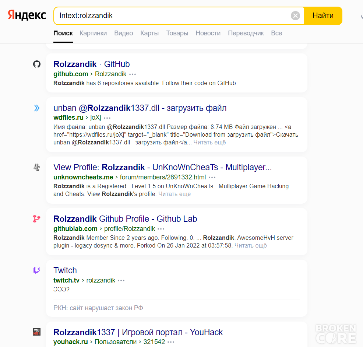
Task: Click the snippet 'Rolzzandik has 6 repositories available'
Action: pyautogui.click(x=145, y=83)
